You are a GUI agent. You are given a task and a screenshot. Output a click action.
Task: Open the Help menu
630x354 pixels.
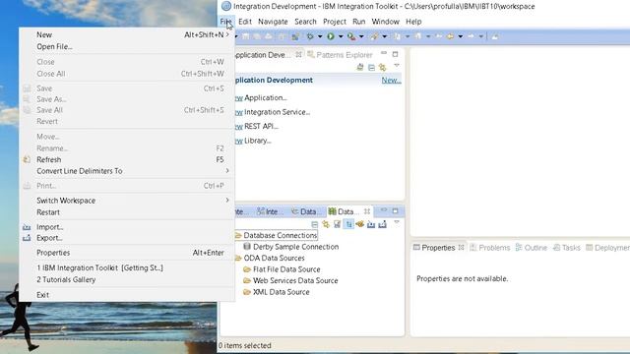pyautogui.click(x=413, y=22)
